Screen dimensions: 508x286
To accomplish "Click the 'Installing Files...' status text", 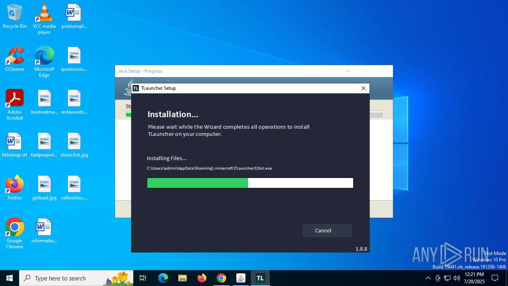I will (x=167, y=158).
